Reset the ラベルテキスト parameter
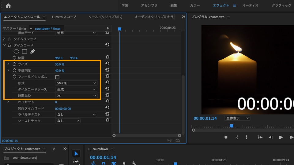The width and height of the screenshot is (294, 165). pyautogui.click(x=107, y=114)
